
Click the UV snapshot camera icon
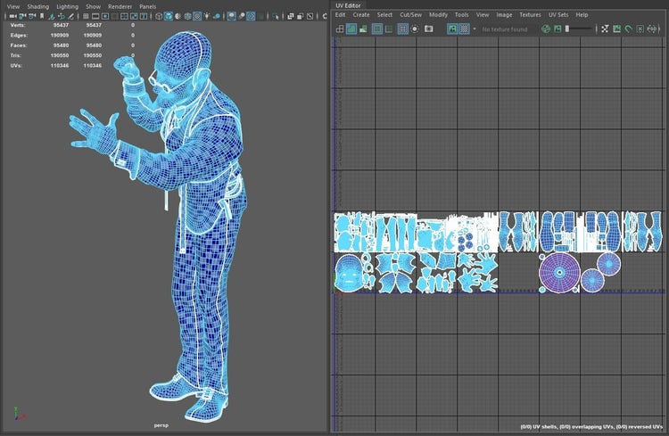coord(429,29)
